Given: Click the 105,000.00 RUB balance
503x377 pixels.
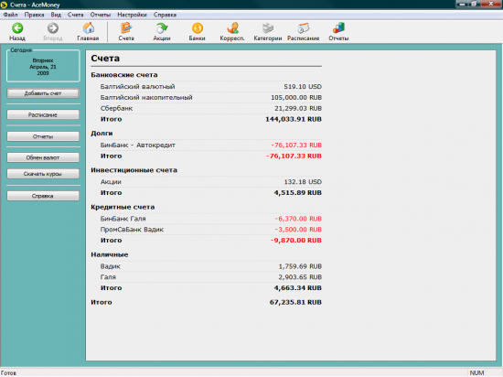Looking at the screenshot, I should [296, 98].
